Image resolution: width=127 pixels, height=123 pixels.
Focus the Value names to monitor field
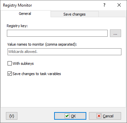64,52
